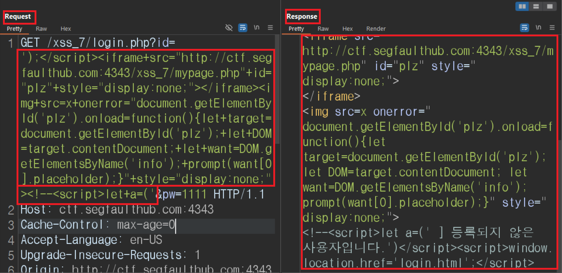Switch Response view to Hex tab

(x=348, y=29)
